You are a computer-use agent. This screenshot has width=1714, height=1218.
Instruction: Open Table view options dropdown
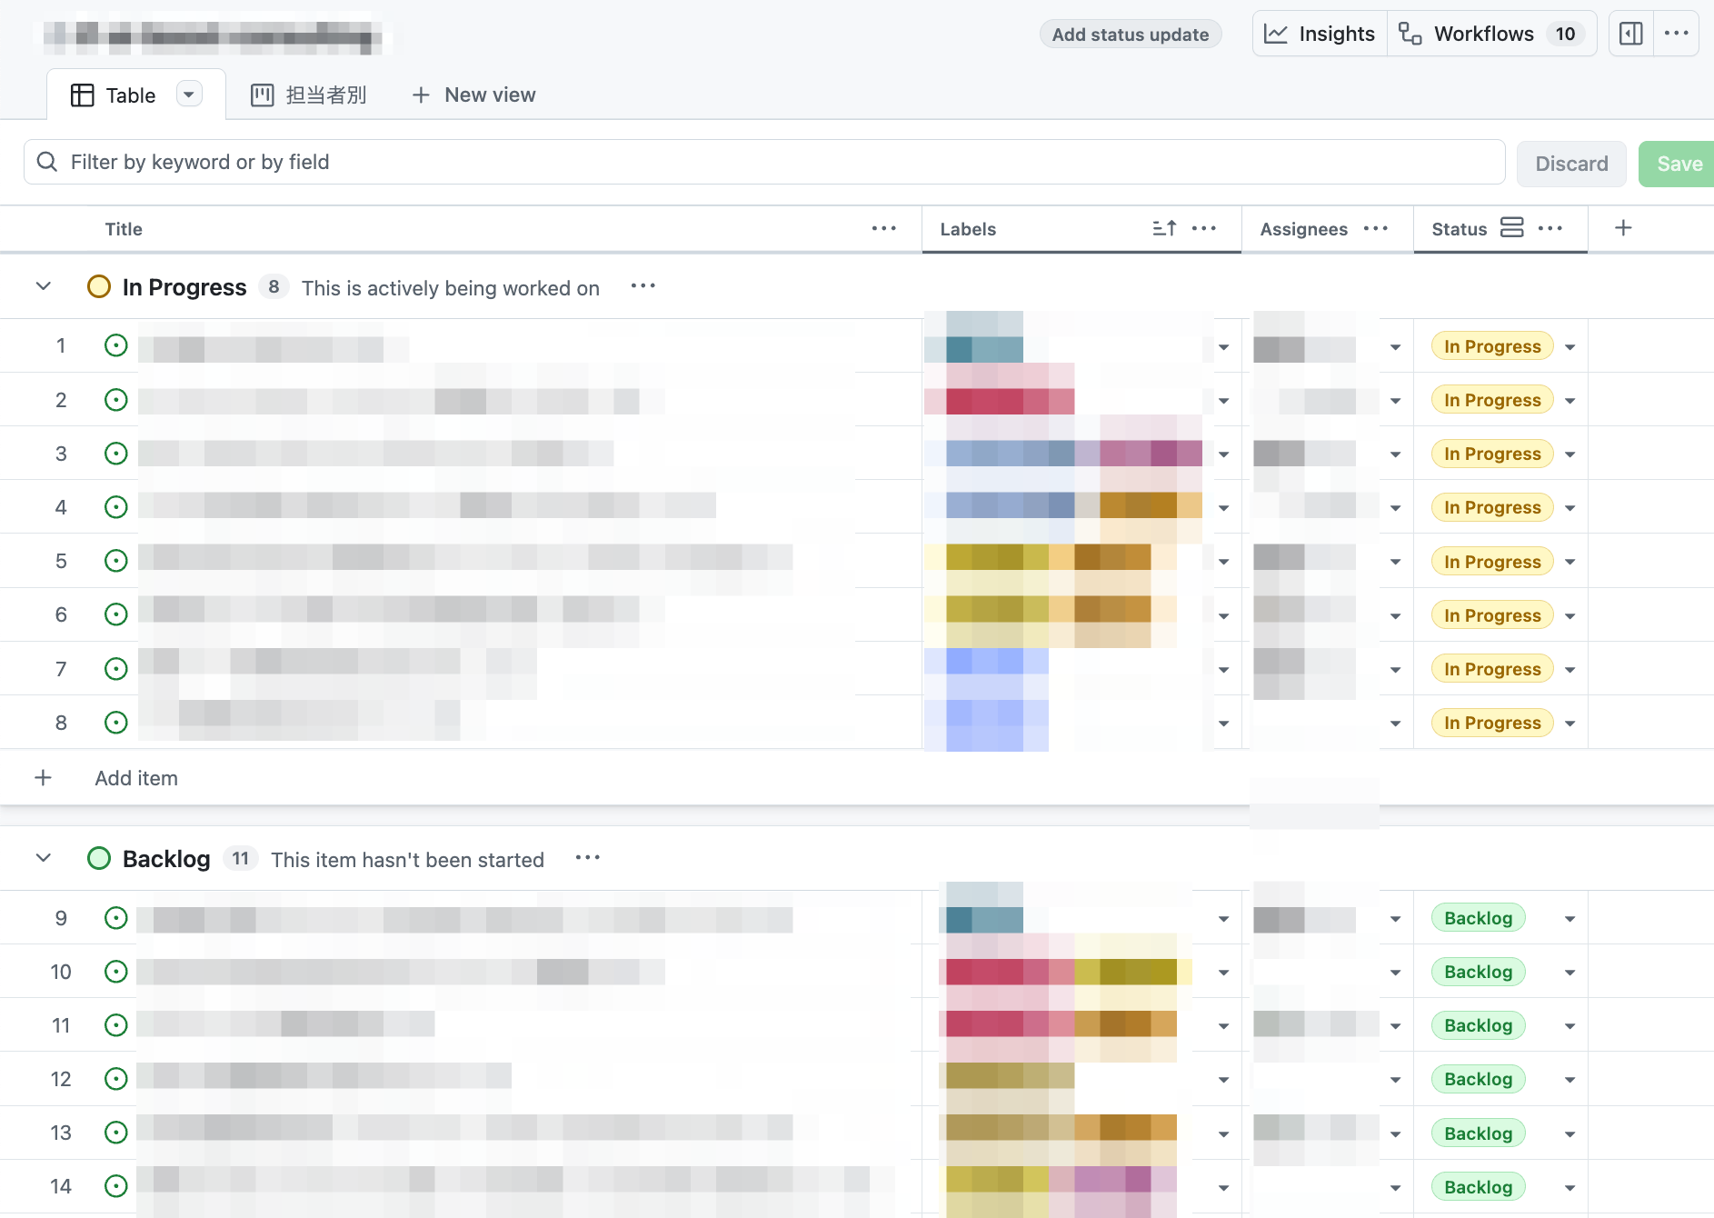[x=189, y=95]
